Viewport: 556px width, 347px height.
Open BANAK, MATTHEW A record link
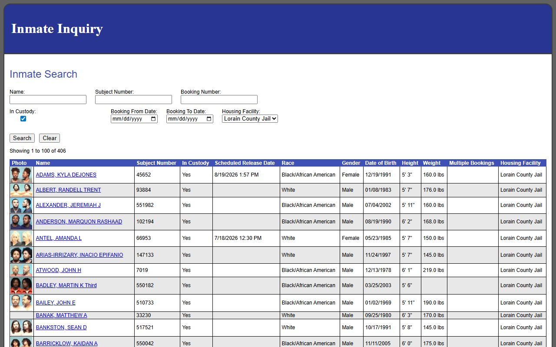(x=61, y=315)
